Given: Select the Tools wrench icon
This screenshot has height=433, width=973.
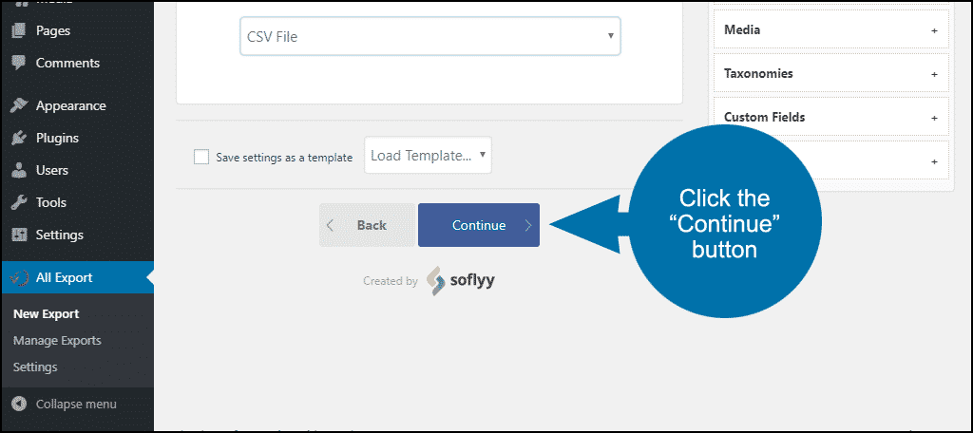Looking at the screenshot, I should click(x=19, y=202).
